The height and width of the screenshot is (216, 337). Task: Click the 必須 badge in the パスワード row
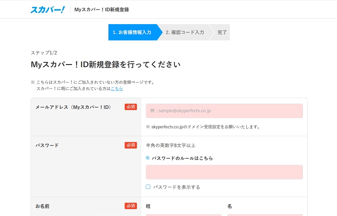[x=130, y=145]
